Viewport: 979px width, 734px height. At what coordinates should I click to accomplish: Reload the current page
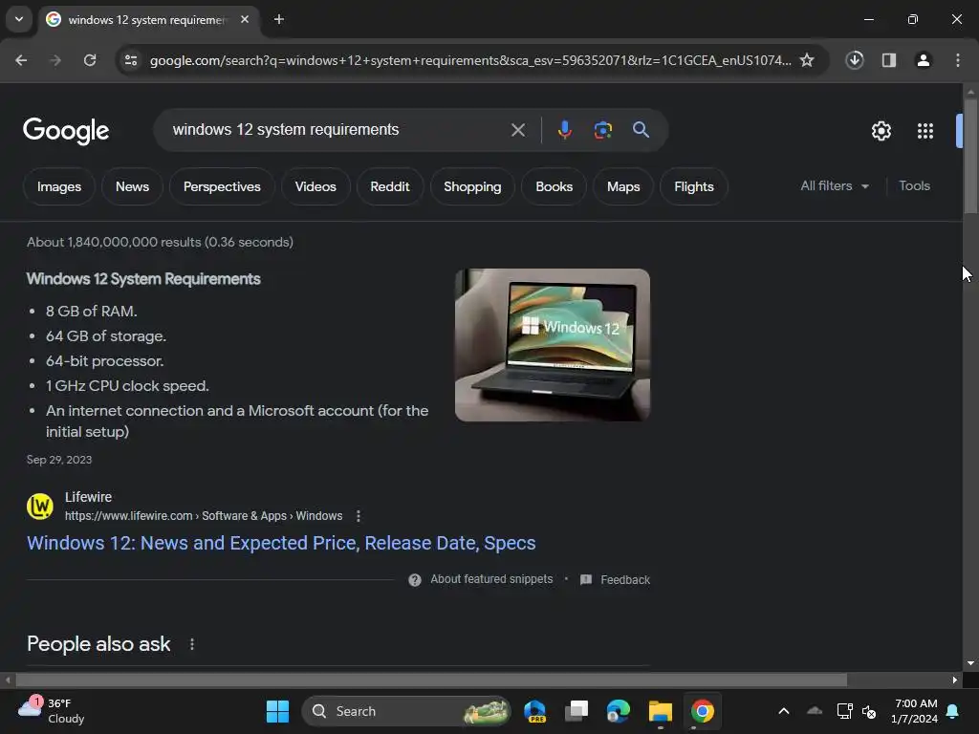click(90, 60)
